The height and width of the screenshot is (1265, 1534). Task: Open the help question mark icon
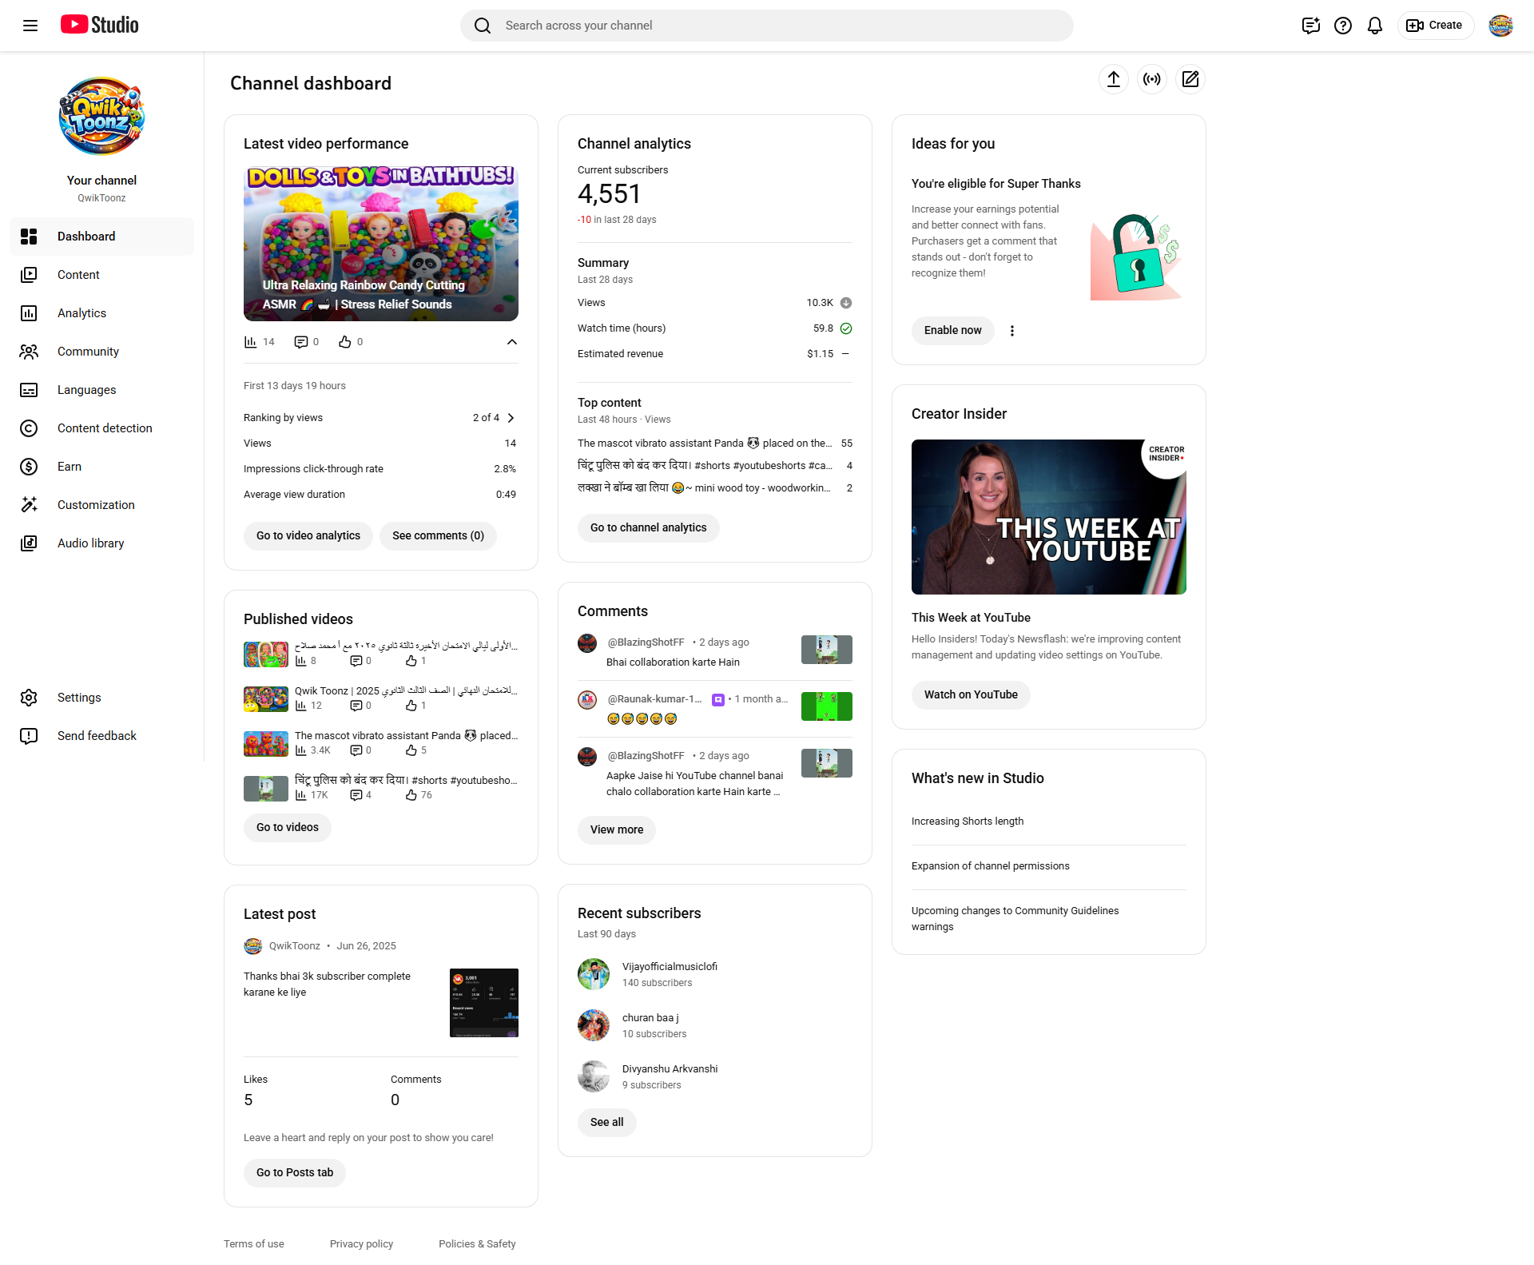[1342, 26]
